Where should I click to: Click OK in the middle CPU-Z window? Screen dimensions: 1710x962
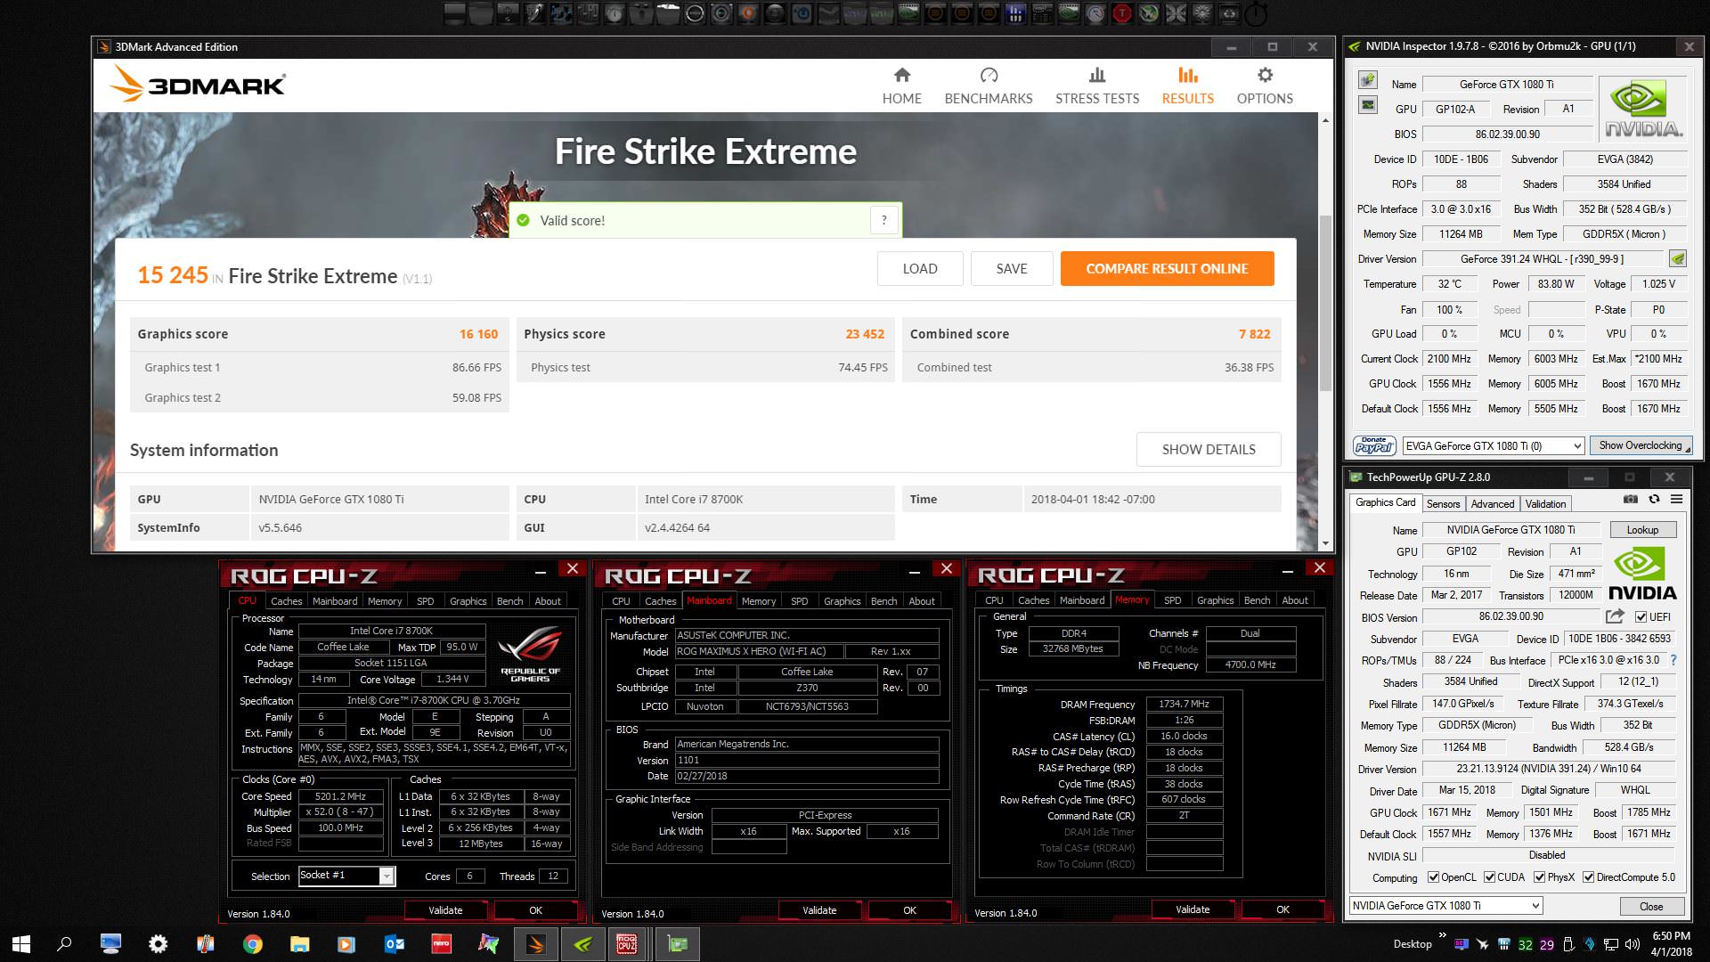(x=909, y=910)
